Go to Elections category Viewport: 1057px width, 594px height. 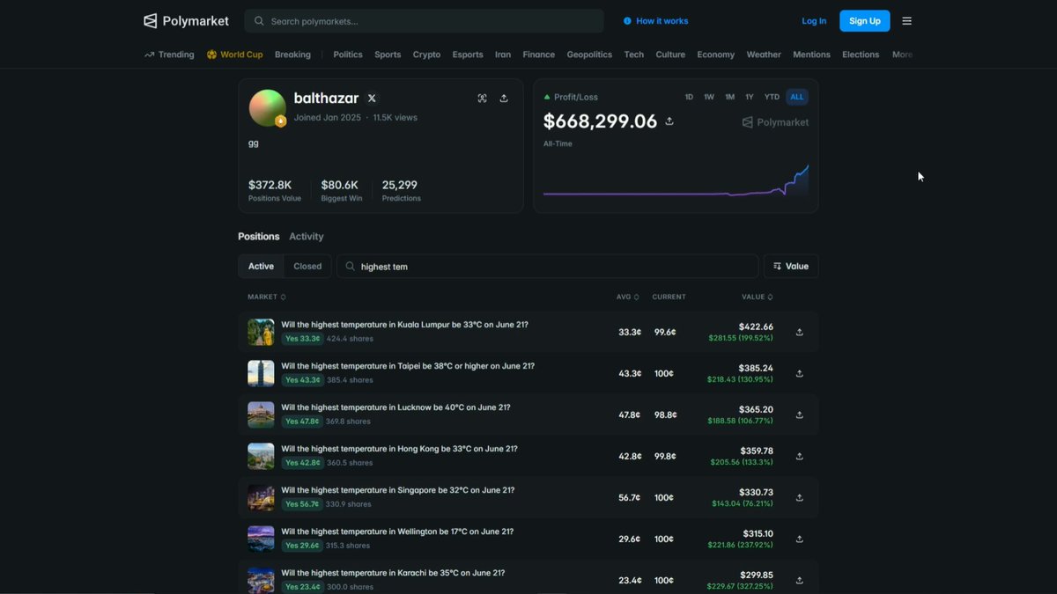861,55
